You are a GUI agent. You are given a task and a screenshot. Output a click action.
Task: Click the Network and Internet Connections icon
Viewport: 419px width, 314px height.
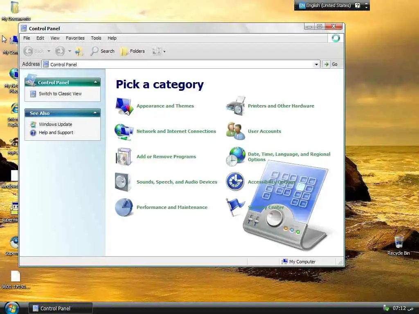click(124, 132)
